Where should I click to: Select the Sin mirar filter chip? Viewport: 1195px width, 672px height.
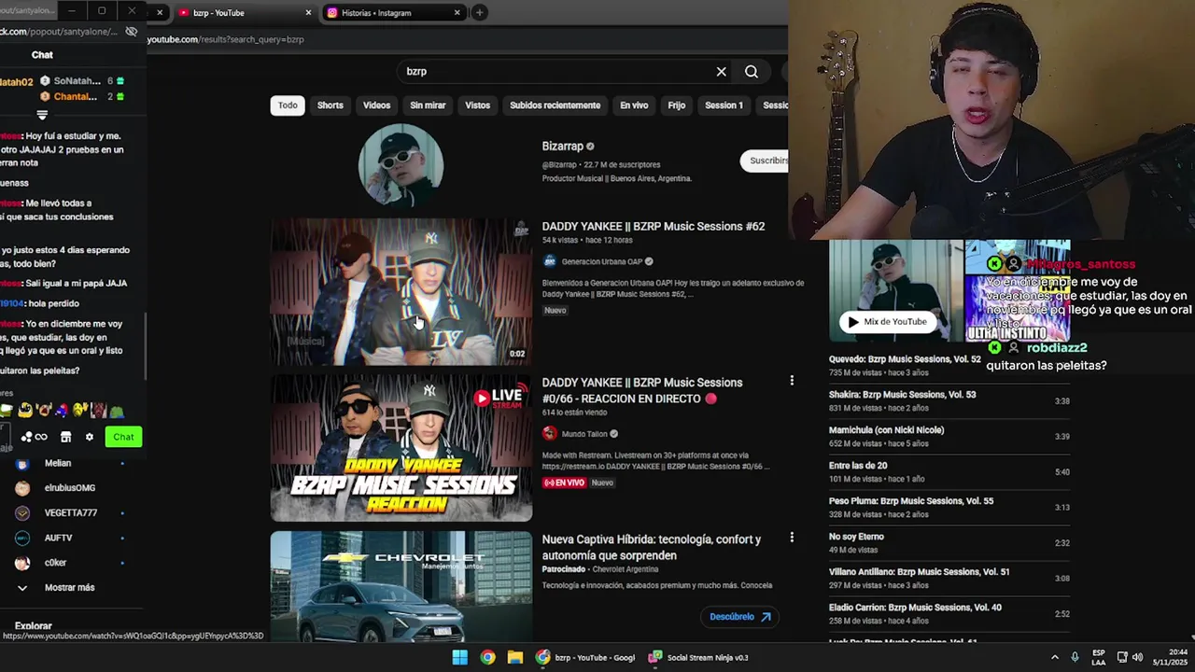pos(428,105)
